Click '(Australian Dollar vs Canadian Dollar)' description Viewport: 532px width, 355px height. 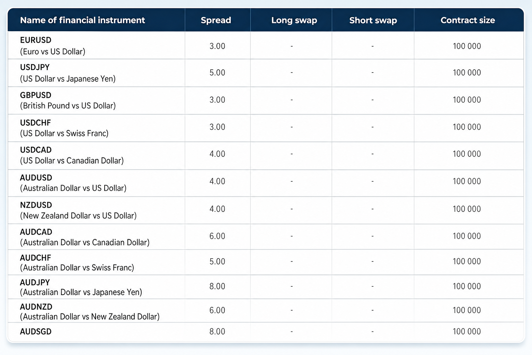[x=85, y=242]
